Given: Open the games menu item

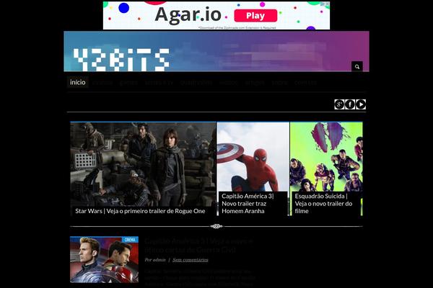Looking at the screenshot, I should click(128, 82).
